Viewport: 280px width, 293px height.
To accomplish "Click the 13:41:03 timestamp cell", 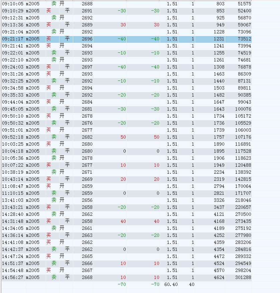I will coord(13,200).
